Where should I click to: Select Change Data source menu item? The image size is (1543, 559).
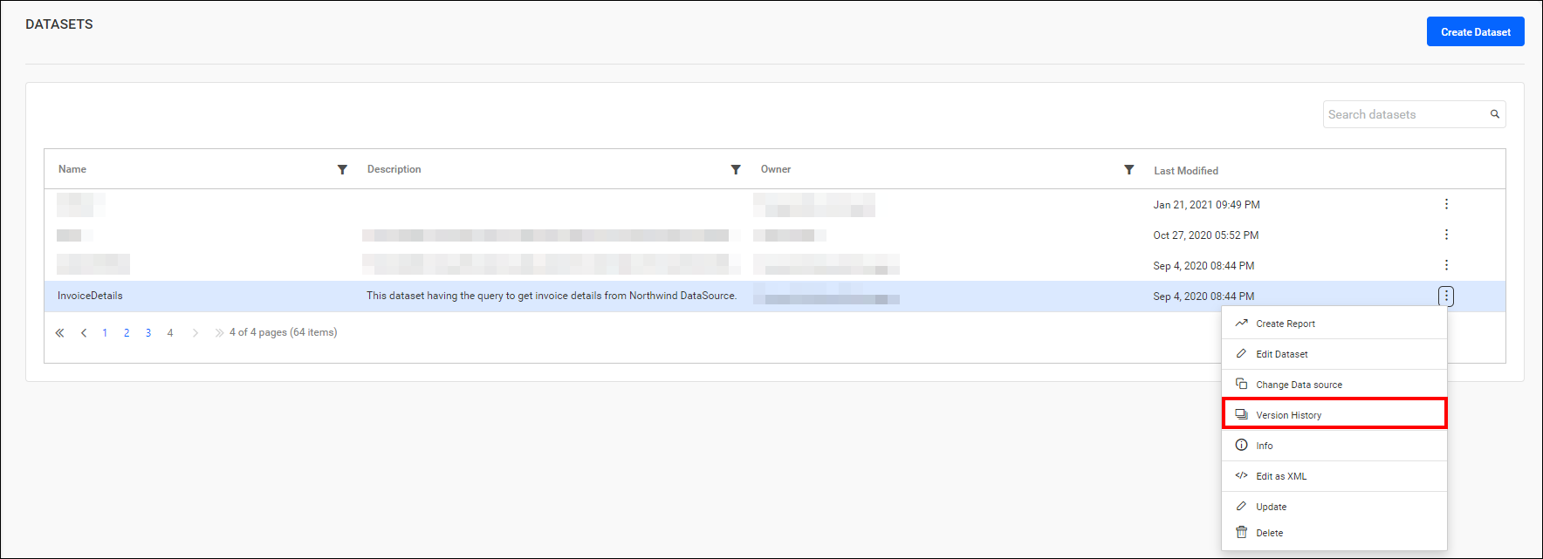pos(1334,385)
